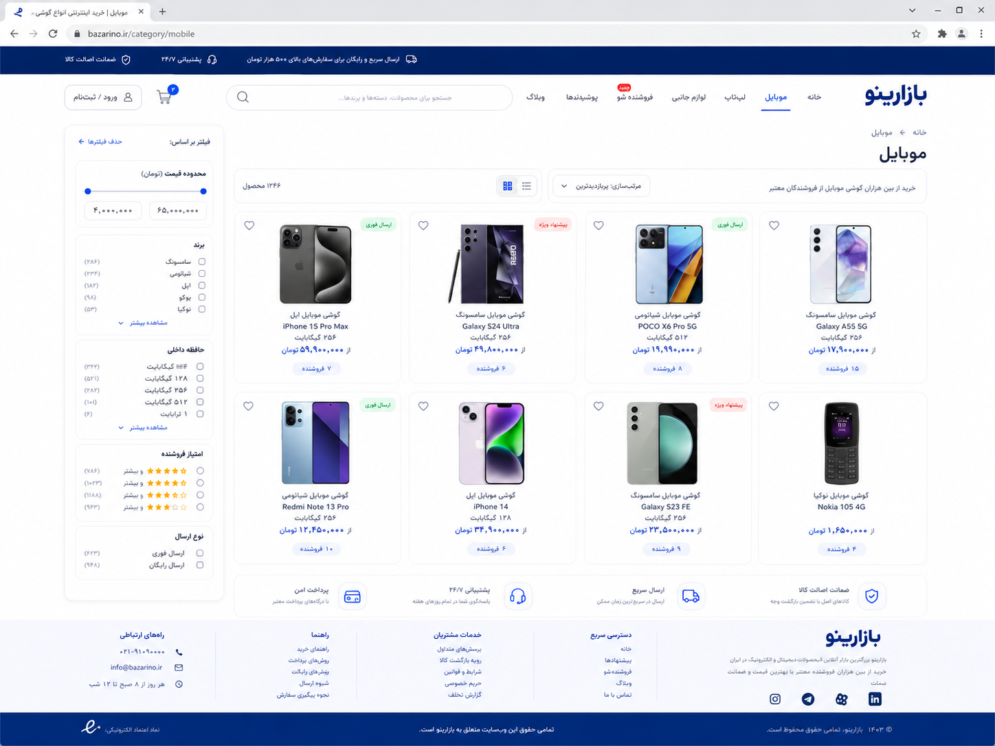The image size is (995, 746).
Task: Switch to grid view layout icon
Action: tap(508, 186)
